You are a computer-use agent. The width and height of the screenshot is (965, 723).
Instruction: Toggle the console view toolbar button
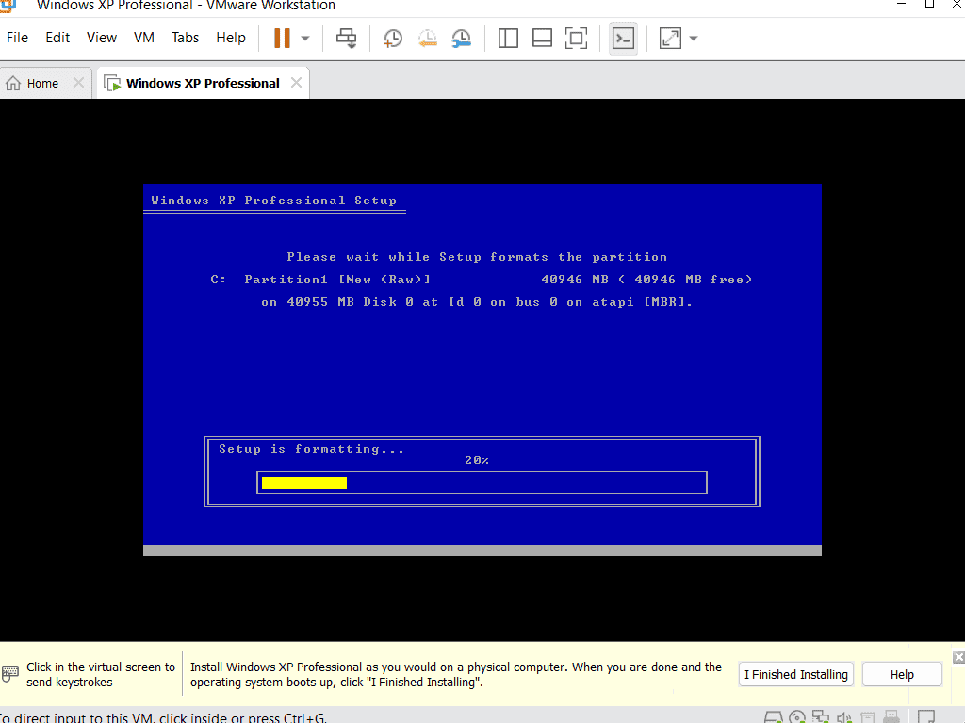tap(624, 38)
